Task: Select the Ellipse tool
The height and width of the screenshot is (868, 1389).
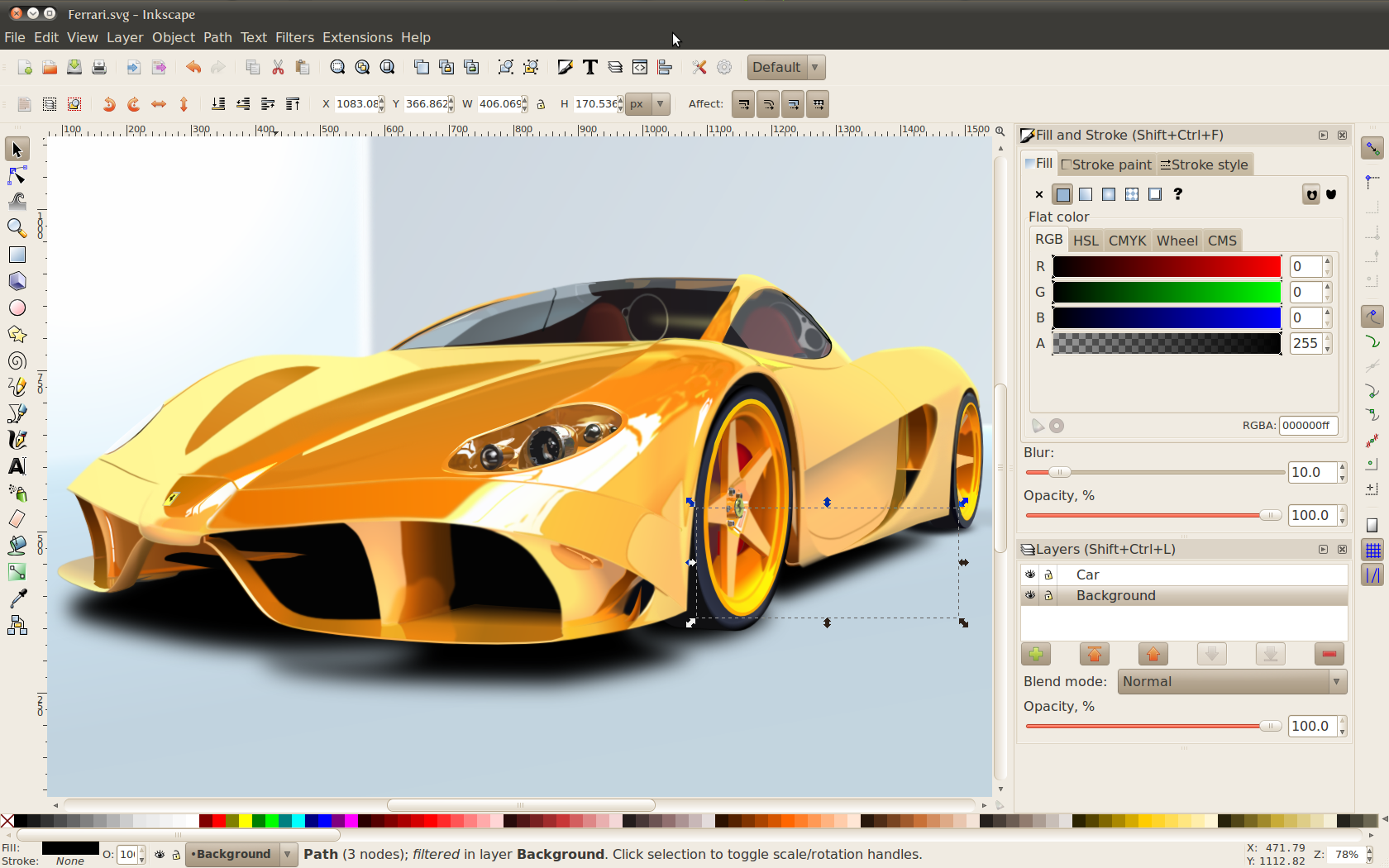Action: [x=17, y=308]
